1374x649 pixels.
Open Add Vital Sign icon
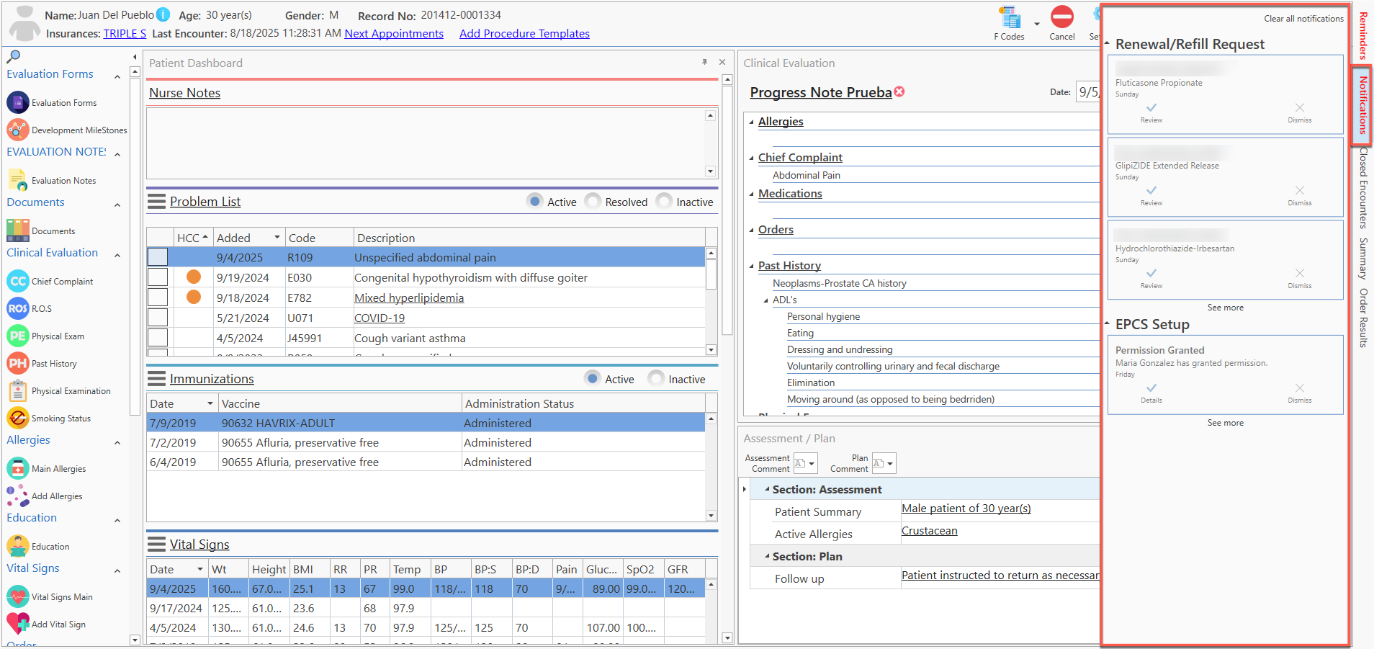click(18, 624)
